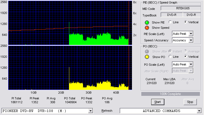Select Line mode for PO graph

[x=170, y=56]
